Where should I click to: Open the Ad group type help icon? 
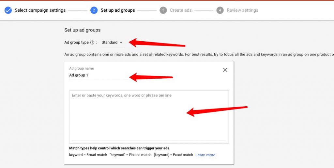92,43
